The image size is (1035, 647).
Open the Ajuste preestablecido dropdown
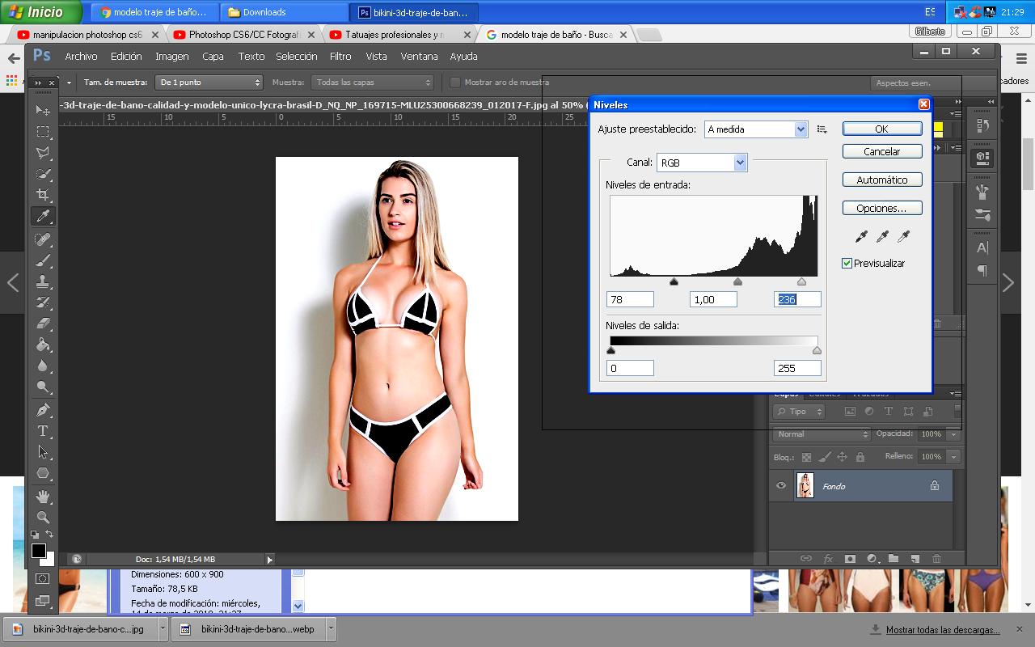pyautogui.click(x=756, y=129)
